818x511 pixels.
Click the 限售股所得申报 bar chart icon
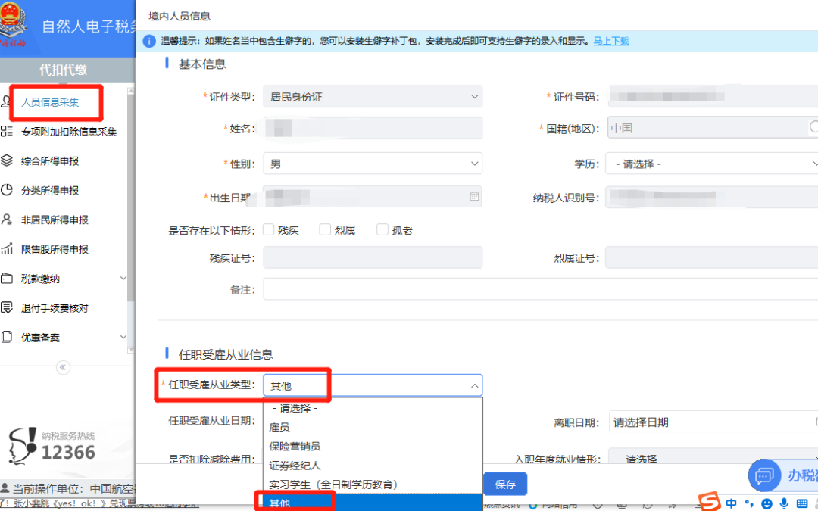8,249
